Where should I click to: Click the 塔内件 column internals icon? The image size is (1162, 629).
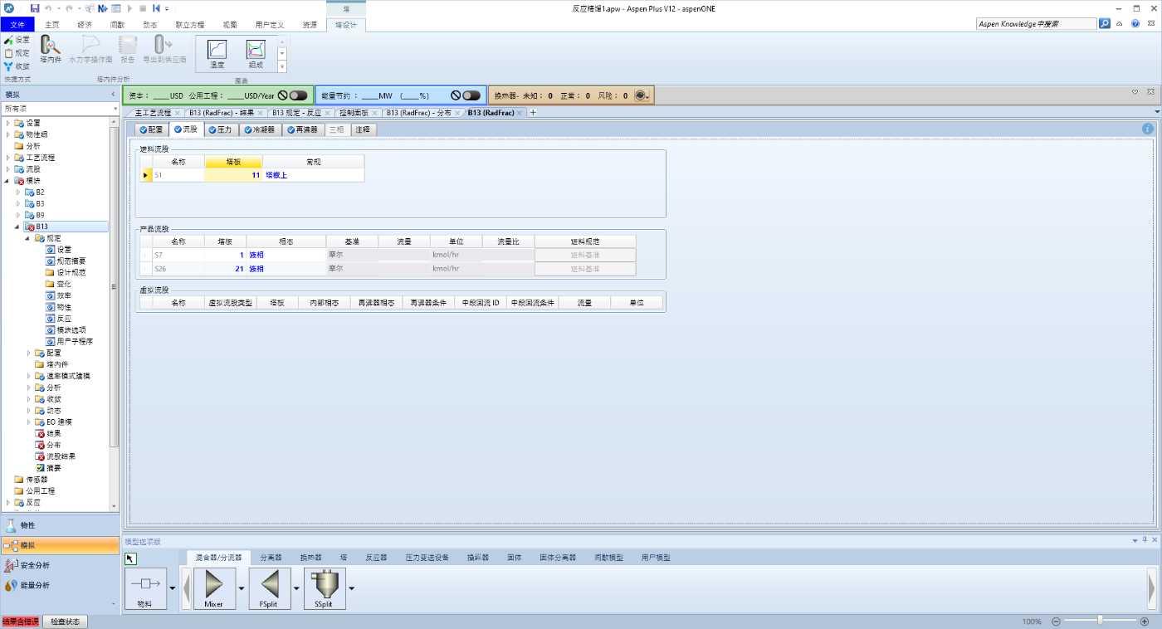(51, 50)
